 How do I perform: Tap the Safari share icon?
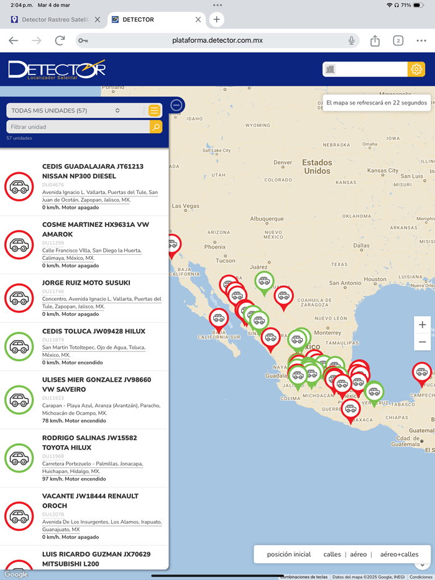coord(375,41)
